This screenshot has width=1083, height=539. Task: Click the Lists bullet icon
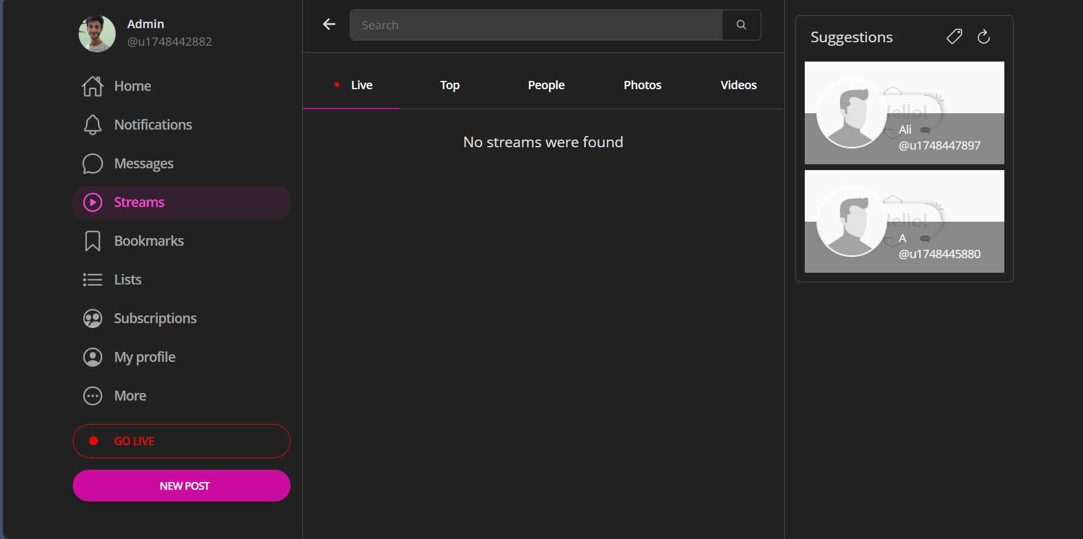click(93, 280)
